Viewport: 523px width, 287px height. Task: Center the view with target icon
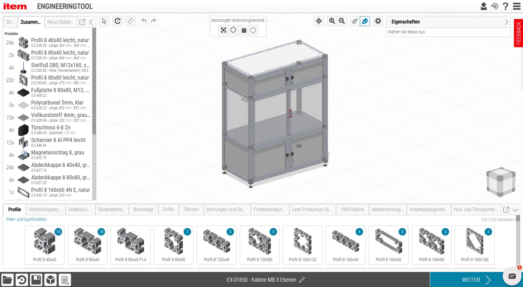pos(319,21)
